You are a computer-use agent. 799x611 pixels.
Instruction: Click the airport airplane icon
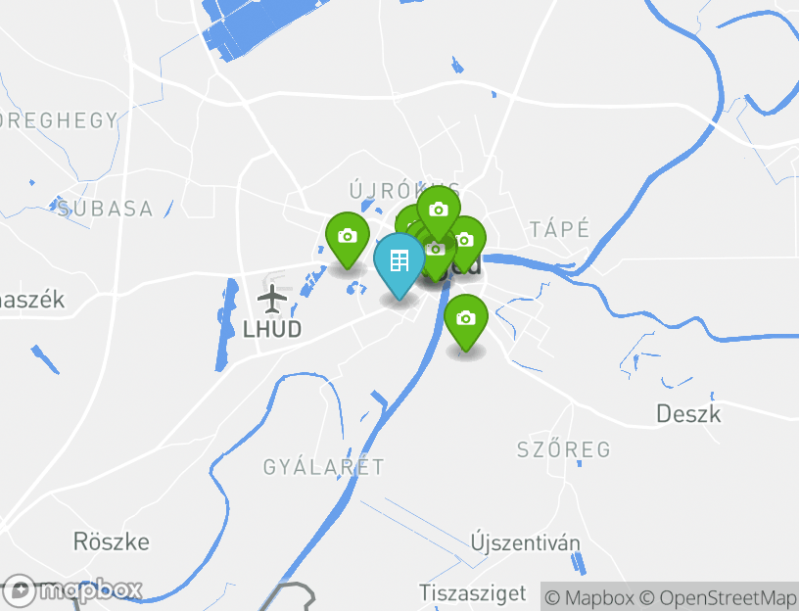point(272,299)
